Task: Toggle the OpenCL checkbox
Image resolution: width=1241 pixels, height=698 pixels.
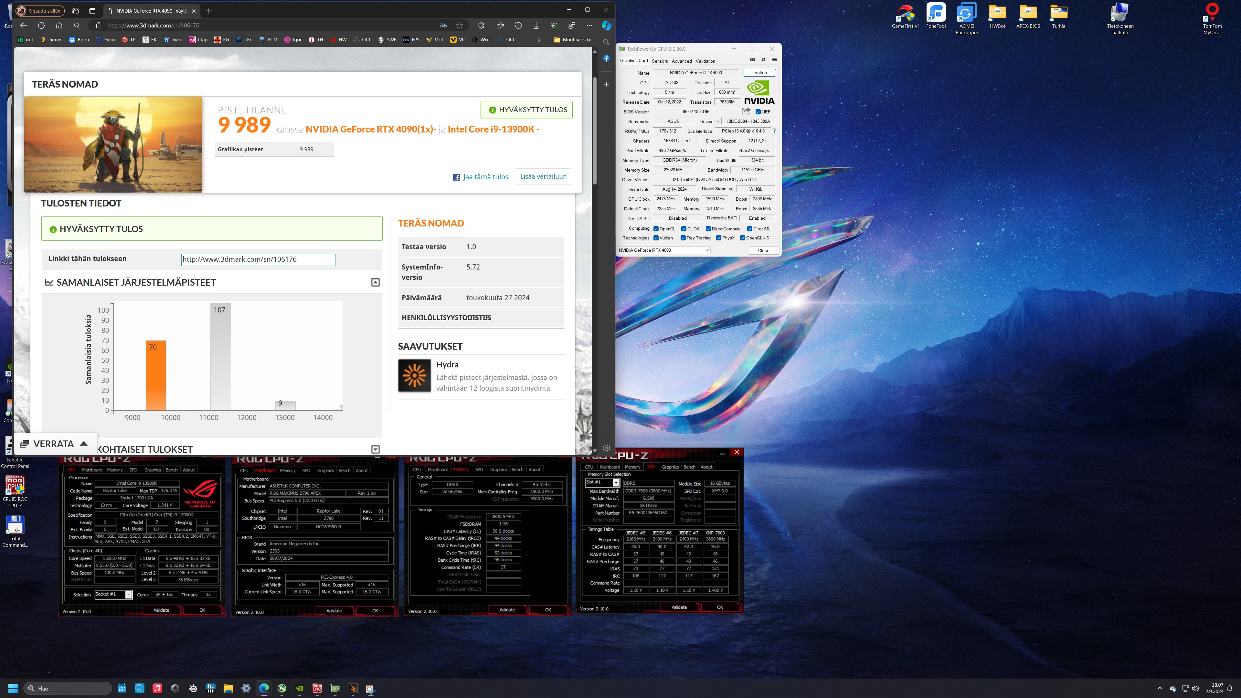Action: [656, 229]
